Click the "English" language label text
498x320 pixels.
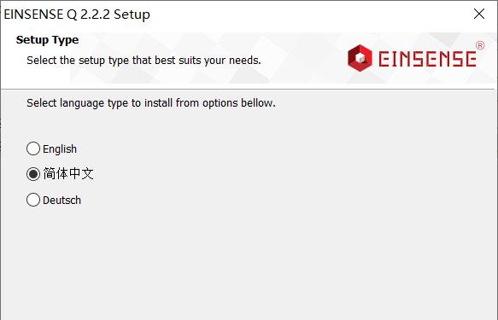pos(60,148)
